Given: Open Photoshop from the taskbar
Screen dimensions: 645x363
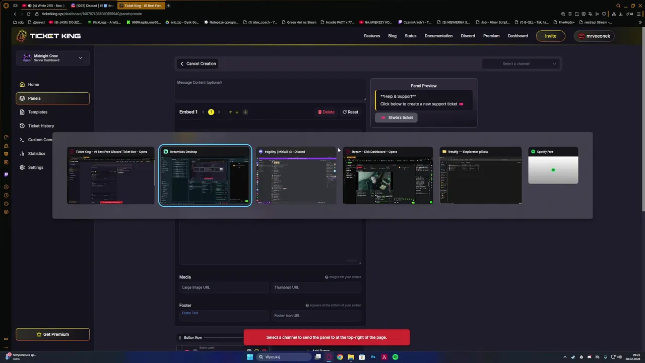Looking at the screenshot, I should click(373, 357).
